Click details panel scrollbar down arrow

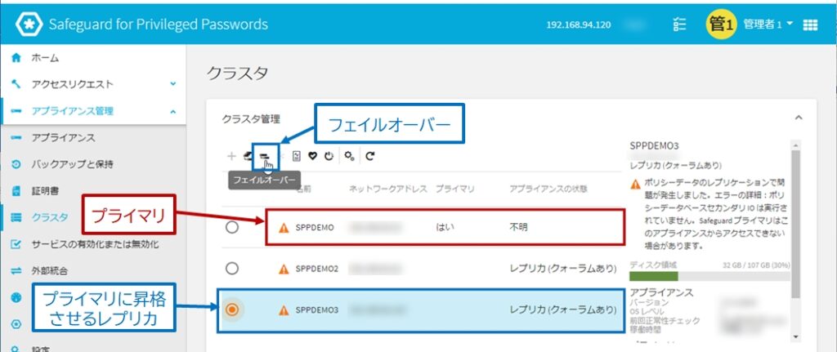pos(796,336)
